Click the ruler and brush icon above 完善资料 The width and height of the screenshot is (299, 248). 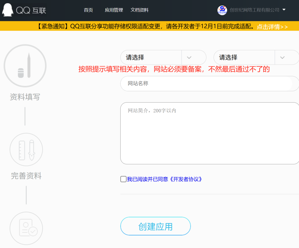point(26,149)
